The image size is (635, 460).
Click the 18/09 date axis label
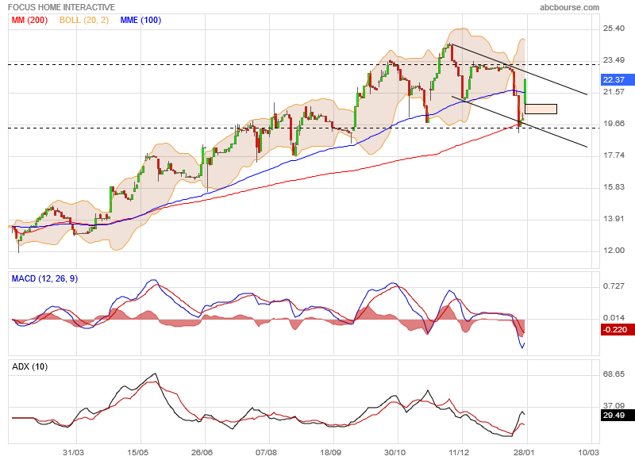coord(330,452)
